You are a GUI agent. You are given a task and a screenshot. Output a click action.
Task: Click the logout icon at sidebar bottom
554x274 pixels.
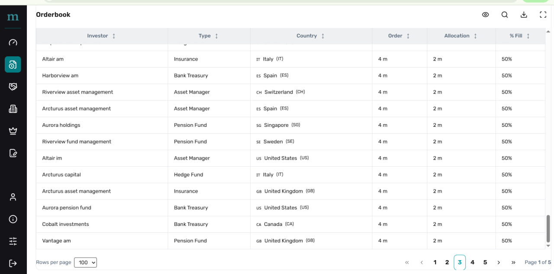point(13,263)
